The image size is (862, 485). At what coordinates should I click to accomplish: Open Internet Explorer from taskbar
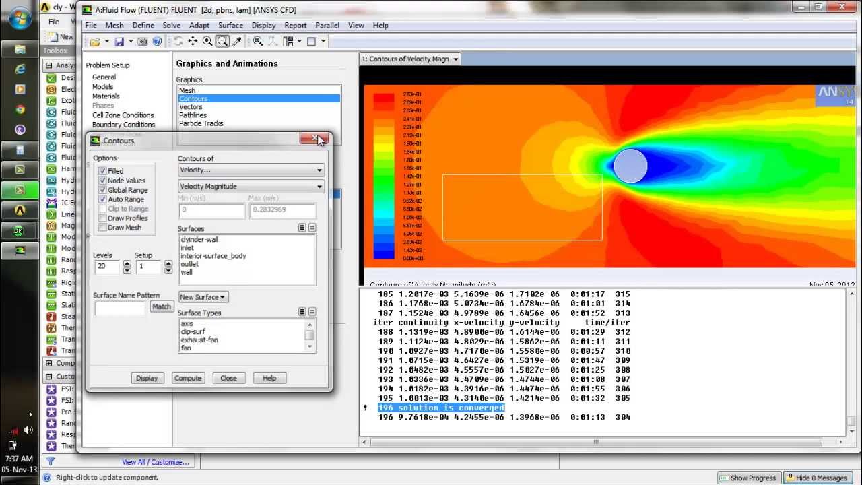pyautogui.click(x=20, y=69)
